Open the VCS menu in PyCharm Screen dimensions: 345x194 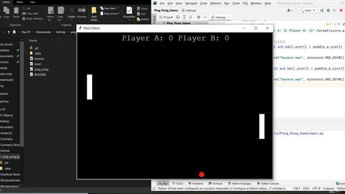[245, 3]
